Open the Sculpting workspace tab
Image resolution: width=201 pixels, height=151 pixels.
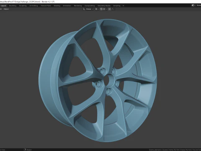[x=23, y=6]
